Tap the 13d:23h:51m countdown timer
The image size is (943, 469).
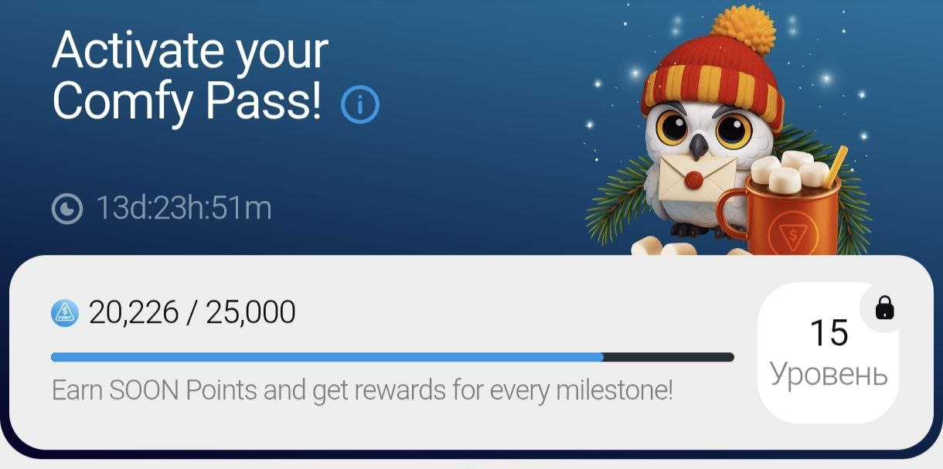(x=183, y=209)
